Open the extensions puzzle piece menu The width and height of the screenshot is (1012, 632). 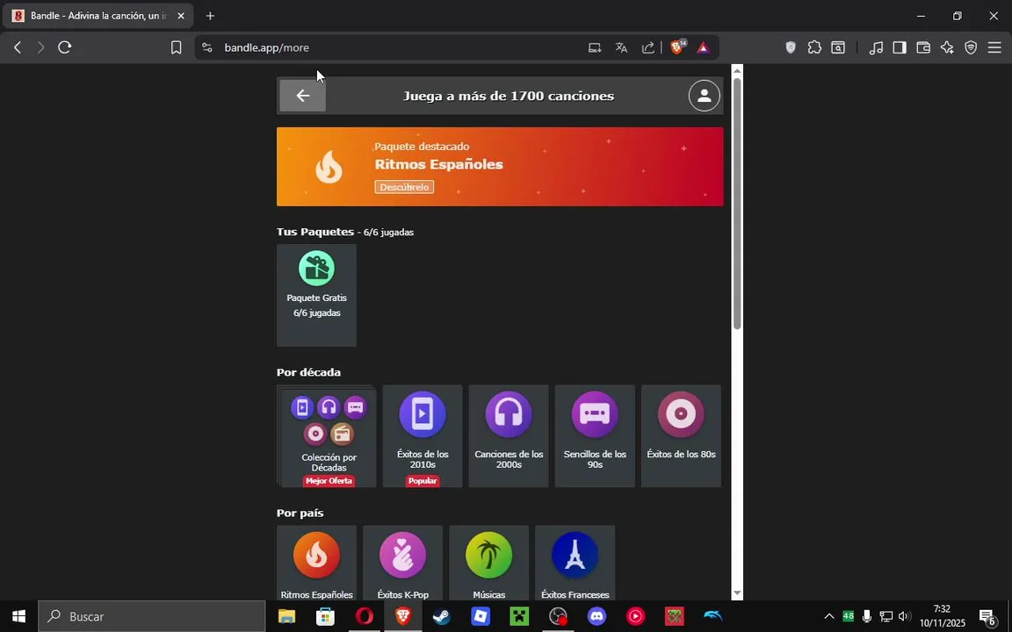point(814,47)
